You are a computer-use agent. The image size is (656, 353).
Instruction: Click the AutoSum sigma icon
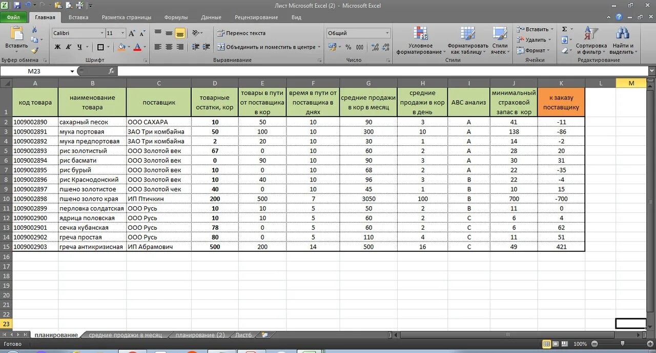point(564,29)
